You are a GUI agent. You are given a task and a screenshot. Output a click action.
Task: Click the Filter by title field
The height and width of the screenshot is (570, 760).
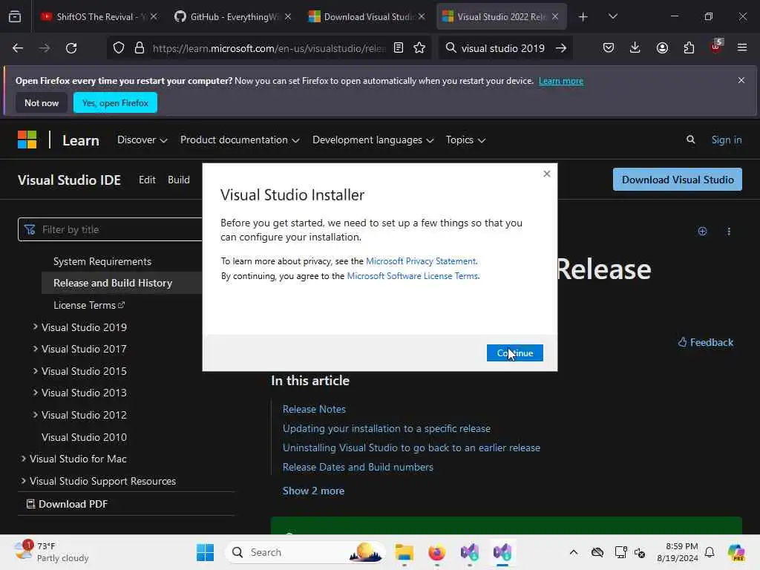(110, 229)
